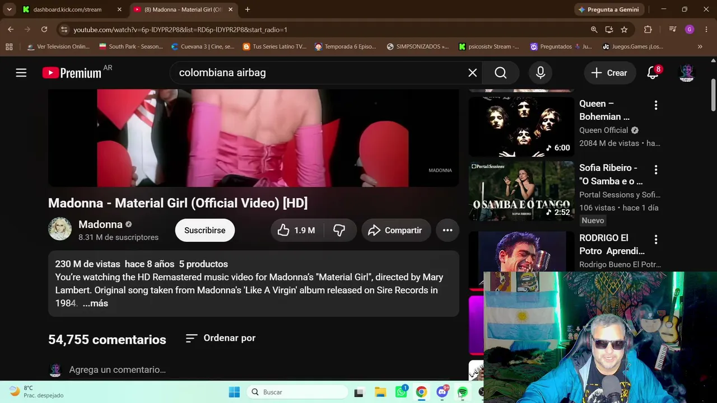Run search with magnifier button
The height and width of the screenshot is (403, 717).
tap(501, 73)
